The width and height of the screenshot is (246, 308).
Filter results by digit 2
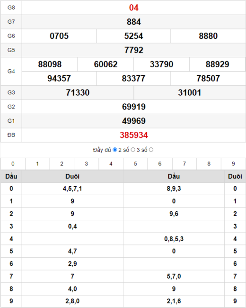click(62, 164)
